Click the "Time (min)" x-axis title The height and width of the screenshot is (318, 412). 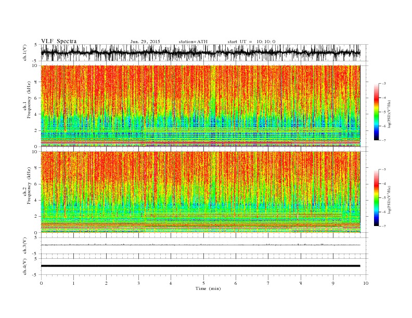click(208, 288)
